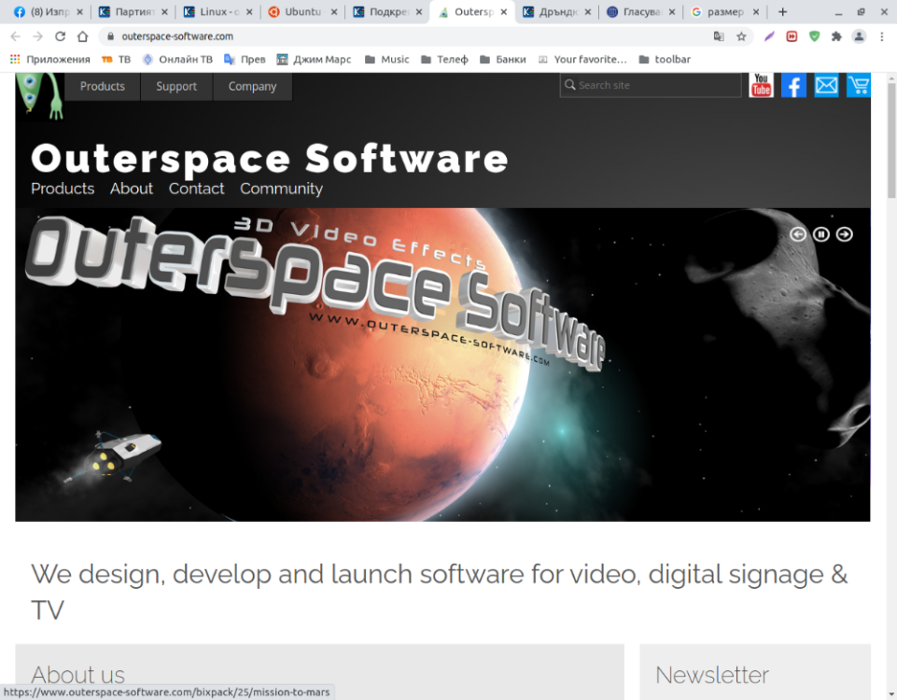Switch to the Дрънд tab

[556, 11]
